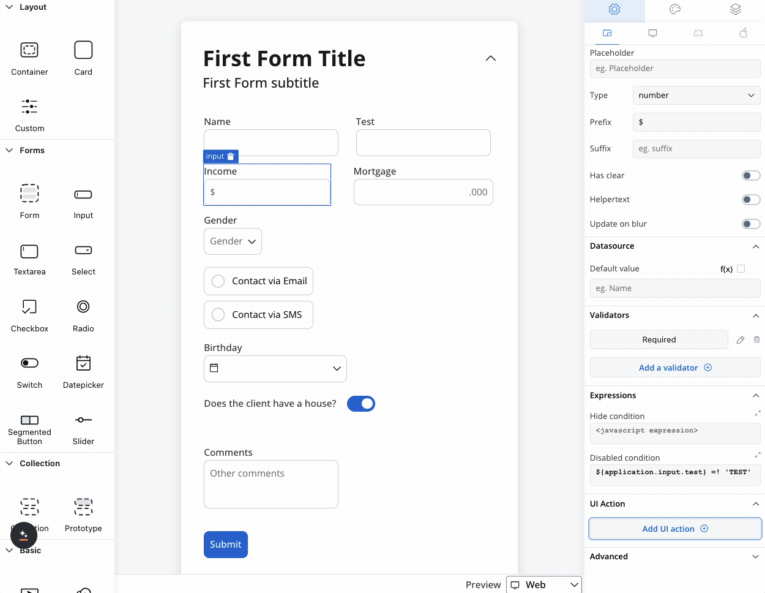Pick the Card component icon

[x=83, y=50]
